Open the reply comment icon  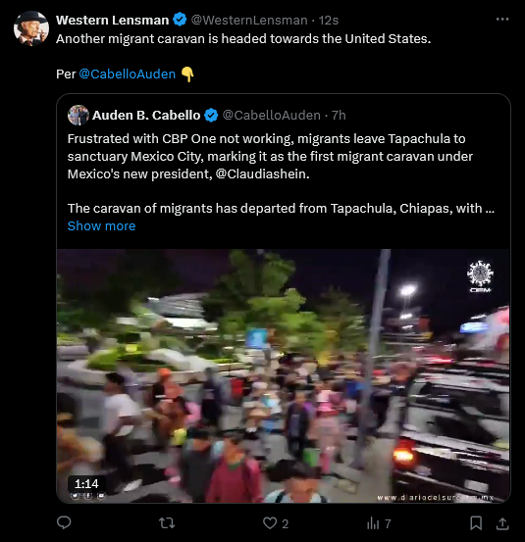pyautogui.click(x=64, y=522)
